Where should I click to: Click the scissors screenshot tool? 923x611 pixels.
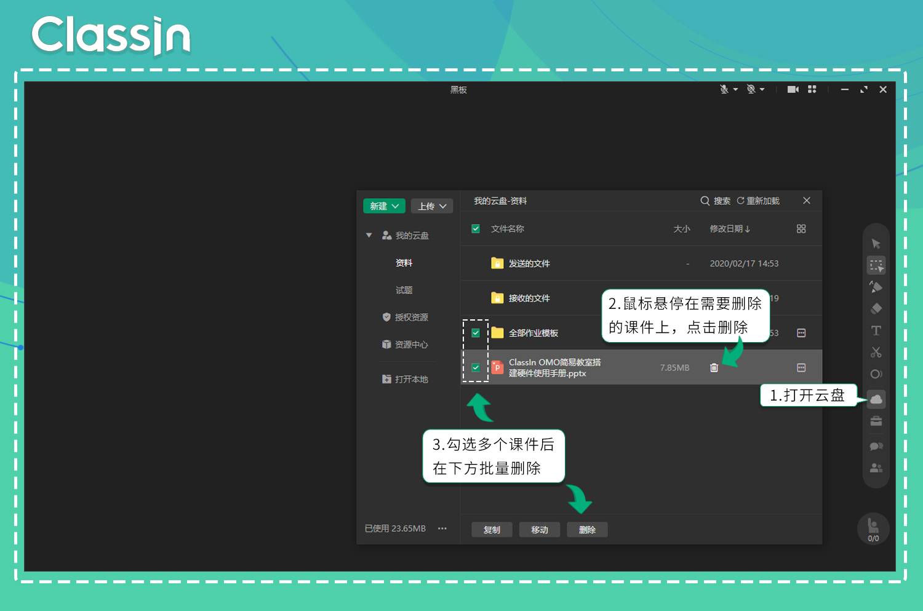click(876, 352)
